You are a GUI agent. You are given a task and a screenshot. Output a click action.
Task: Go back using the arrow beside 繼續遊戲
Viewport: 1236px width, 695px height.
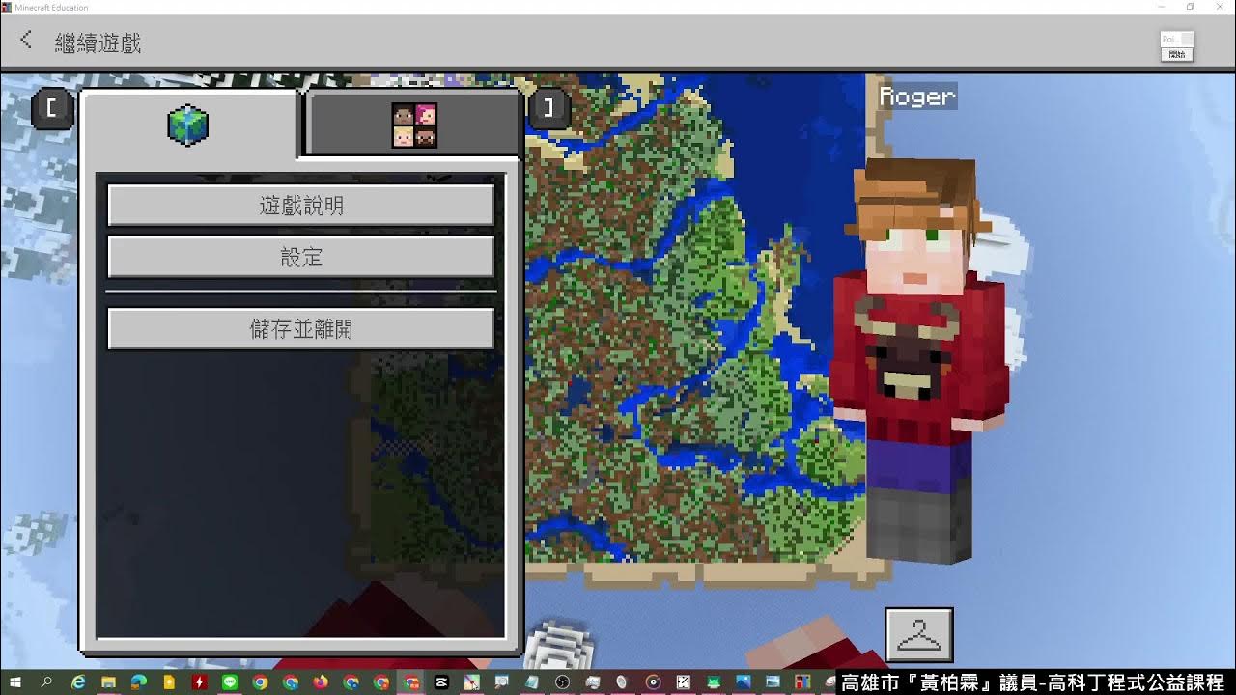coord(27,41)
